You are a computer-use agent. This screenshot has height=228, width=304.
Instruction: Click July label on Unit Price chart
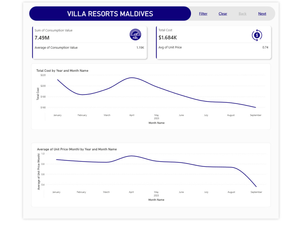tap(206, 192)
